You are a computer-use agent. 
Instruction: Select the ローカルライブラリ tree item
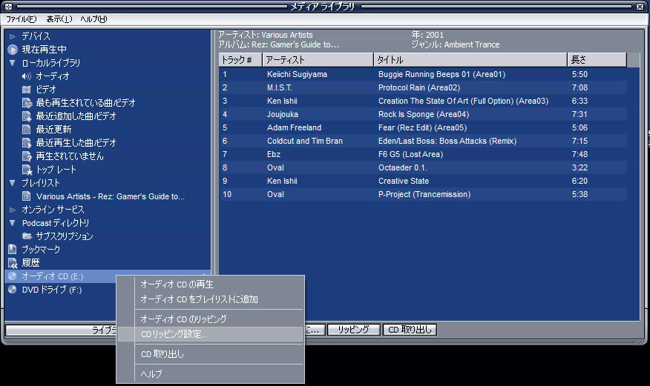(x=50, y=63)
